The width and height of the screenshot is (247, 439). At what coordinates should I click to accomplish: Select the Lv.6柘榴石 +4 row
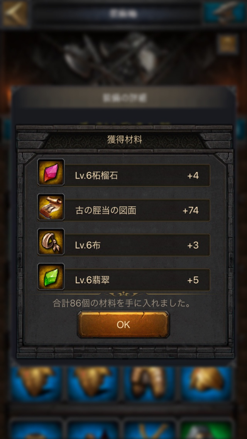click(x=123, y=175)
